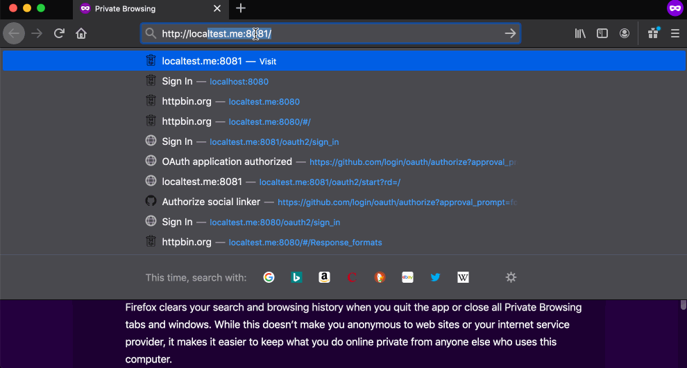This screenshot has width=687, height=368.
Task: Choose httpbin.org localtest.me:8080/#/ suggestion
Action: [x=344, y=121]
